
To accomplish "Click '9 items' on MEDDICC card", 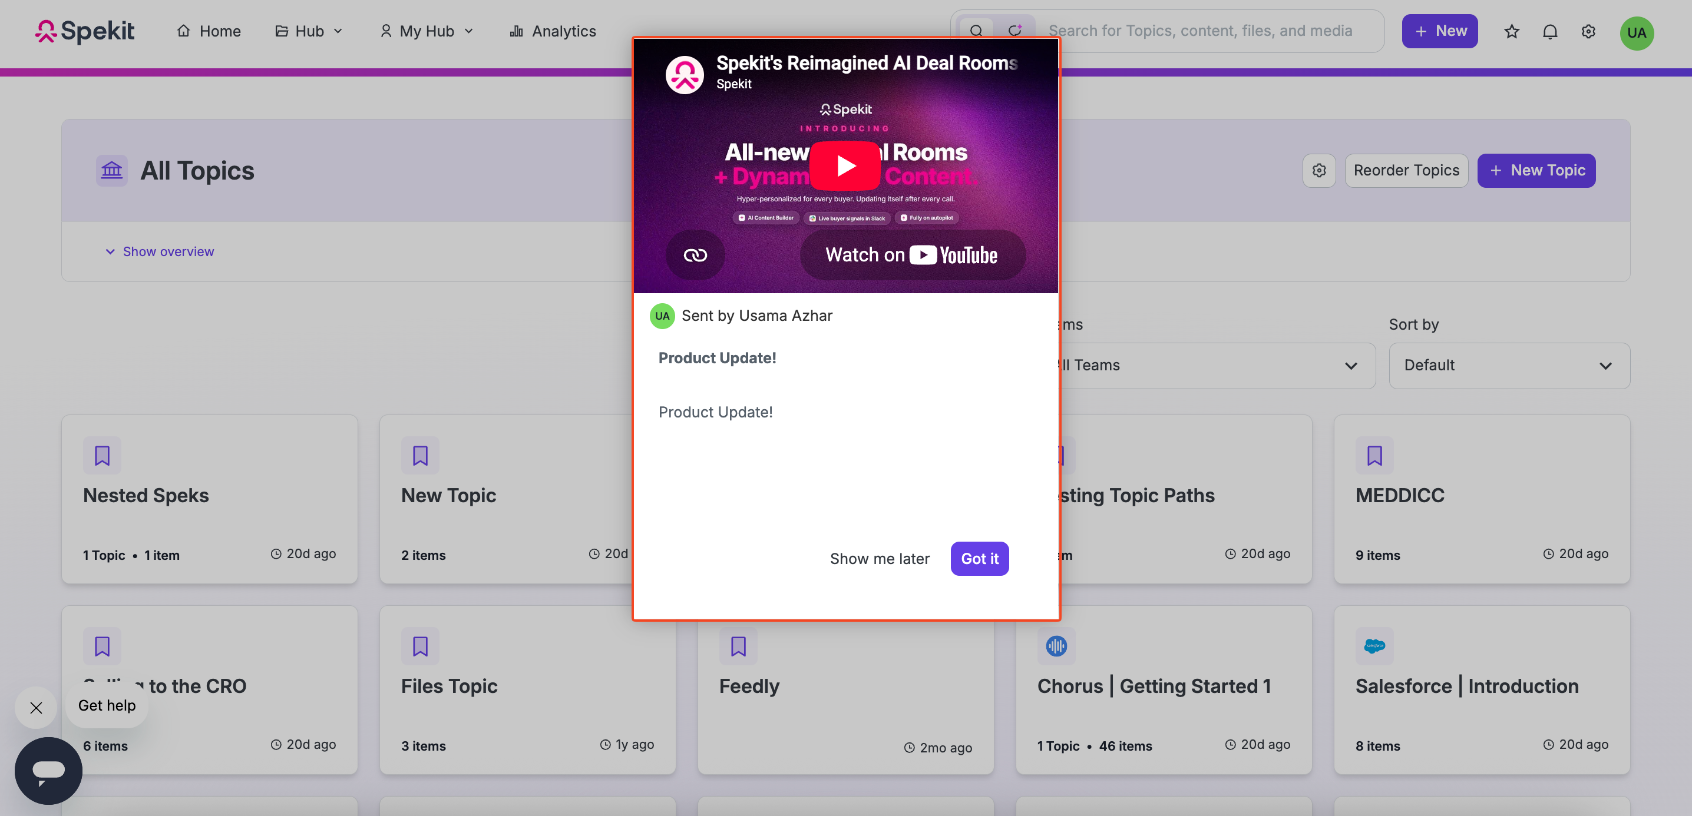I will pyautogui.click(x=1377, y=555).
